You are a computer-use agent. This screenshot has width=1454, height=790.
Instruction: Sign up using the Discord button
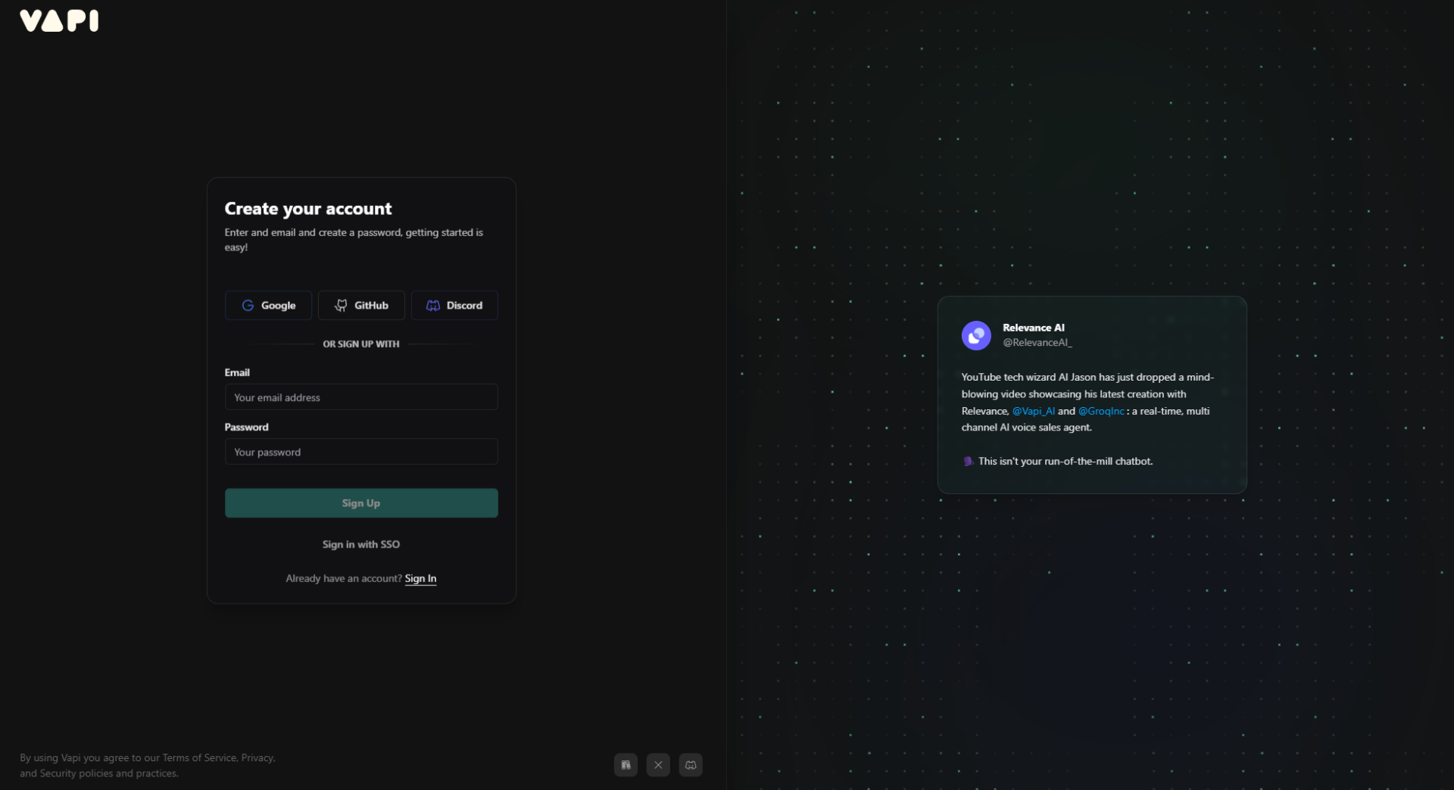454,306
